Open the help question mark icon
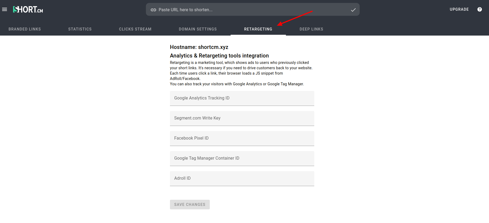The height and width of the screenshot is (223, 489). point(480,9)
